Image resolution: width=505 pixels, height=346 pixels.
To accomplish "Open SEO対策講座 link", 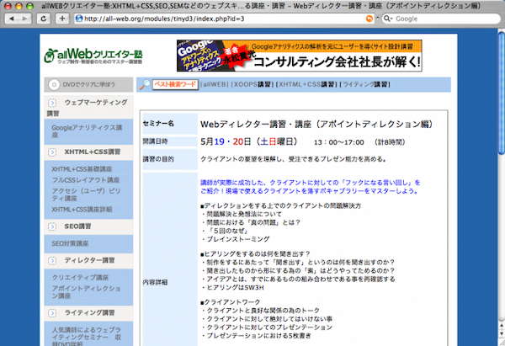I will click(x=70, y=244).
